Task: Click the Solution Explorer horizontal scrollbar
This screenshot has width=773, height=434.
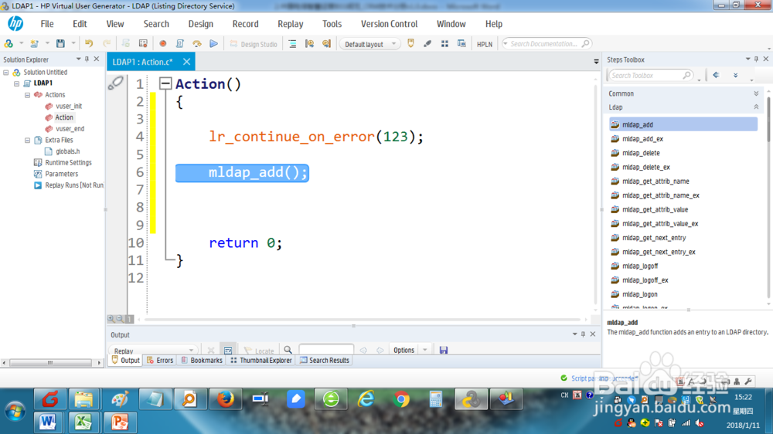Action: coord(51,363)
